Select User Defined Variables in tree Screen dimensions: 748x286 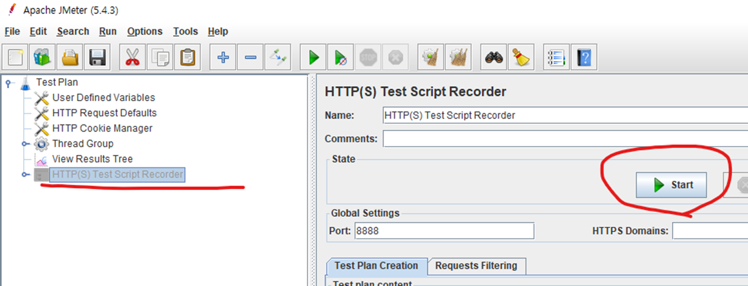pos(103,98)
